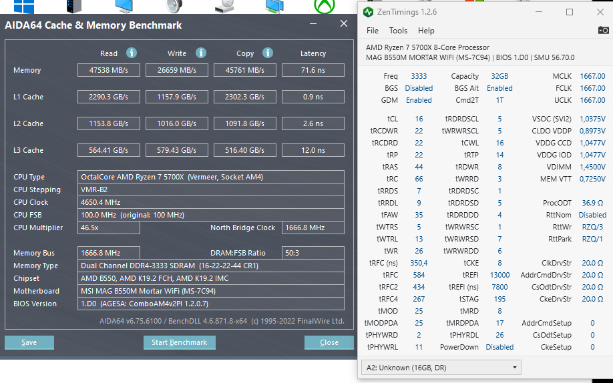Click the Capacity value 32GB
613x383 pixels.
499,76
